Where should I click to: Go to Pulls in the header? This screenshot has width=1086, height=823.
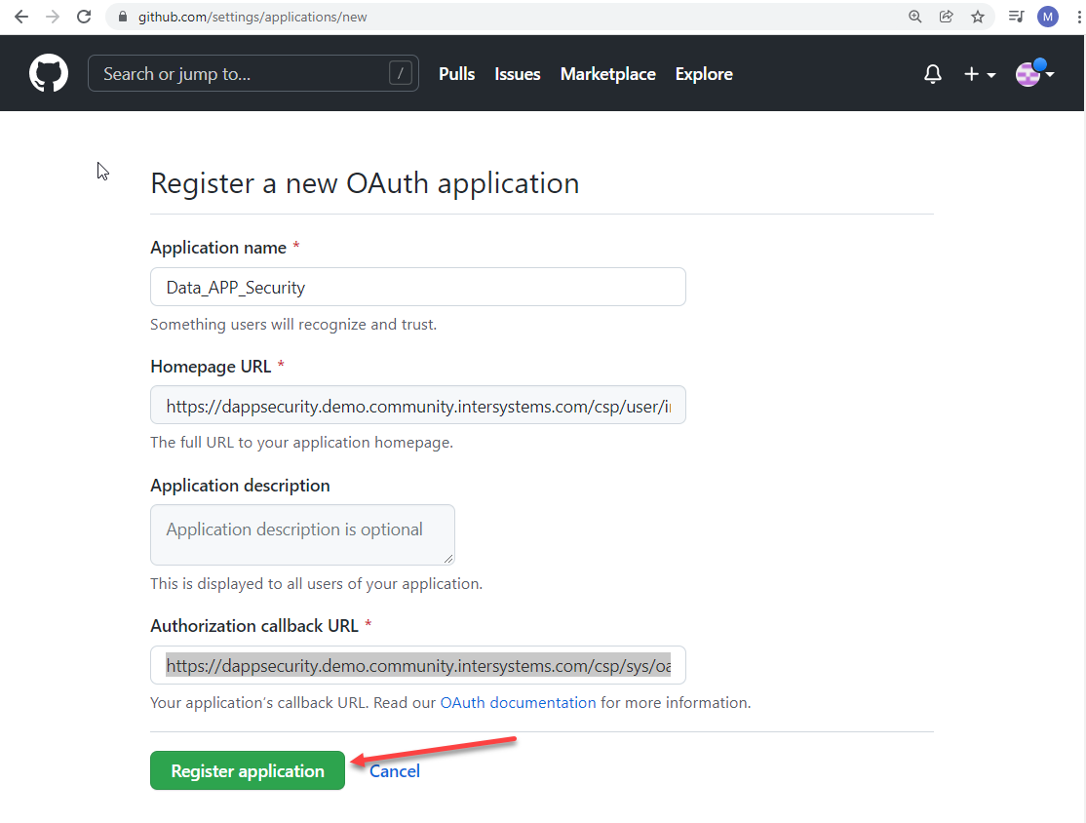[x=456, y=74]
